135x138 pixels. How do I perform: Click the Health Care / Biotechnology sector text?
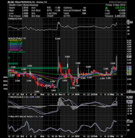click(x=24, y=5)
